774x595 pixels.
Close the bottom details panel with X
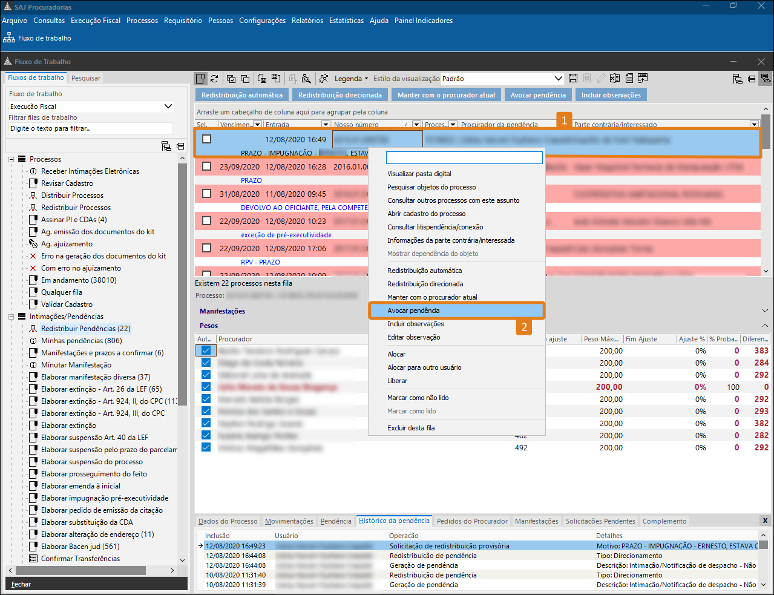coord(765,521)
